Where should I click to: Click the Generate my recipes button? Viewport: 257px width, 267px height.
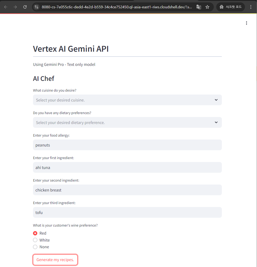point(55,260)
